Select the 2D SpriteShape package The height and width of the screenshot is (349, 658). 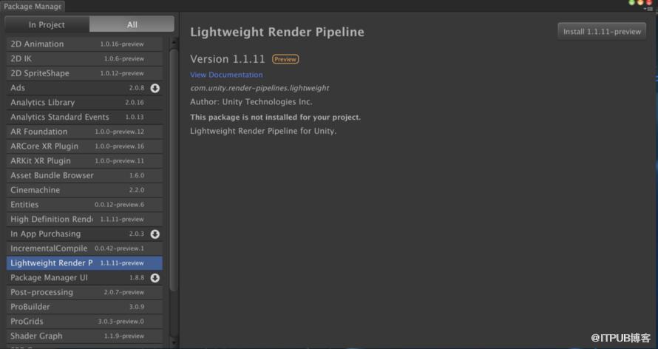(84, 73)
